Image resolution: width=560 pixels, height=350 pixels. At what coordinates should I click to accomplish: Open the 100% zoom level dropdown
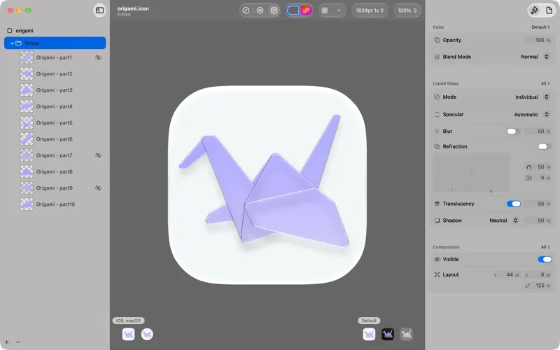pyautogui.click(x=407, y=10)
